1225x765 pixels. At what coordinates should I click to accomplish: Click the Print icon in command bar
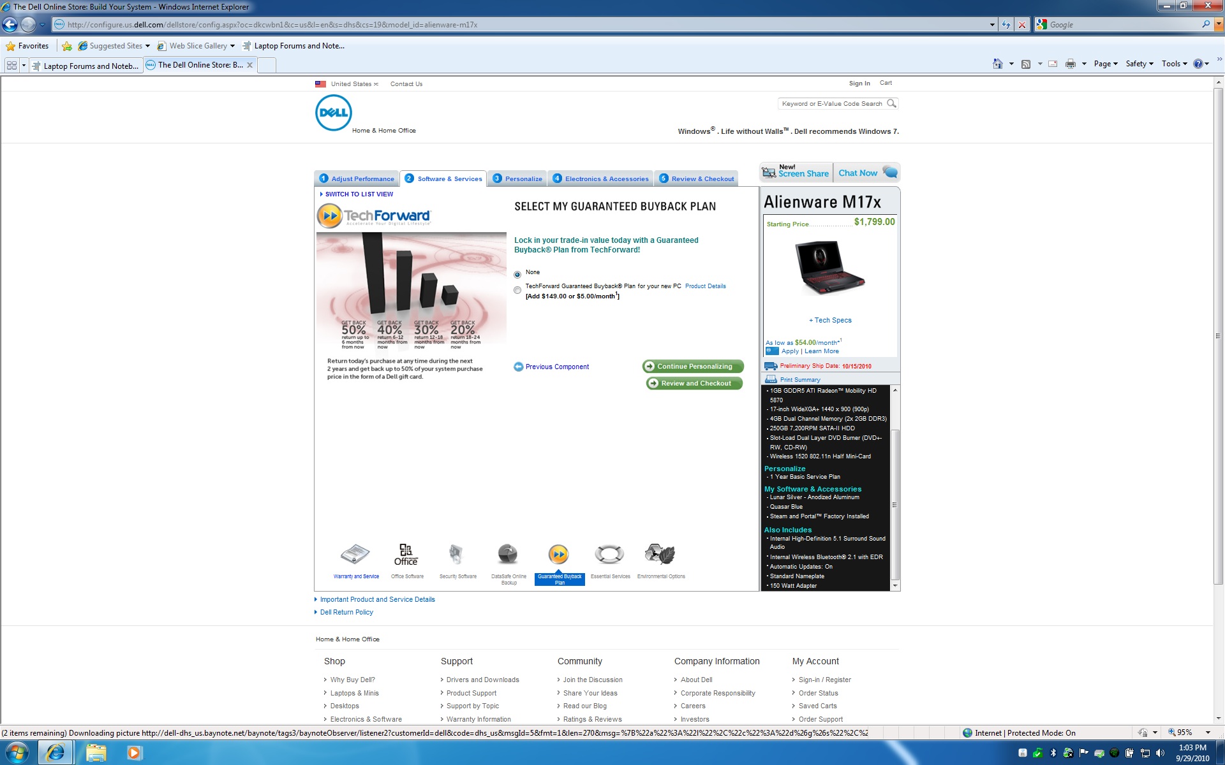click(1071, 64)
